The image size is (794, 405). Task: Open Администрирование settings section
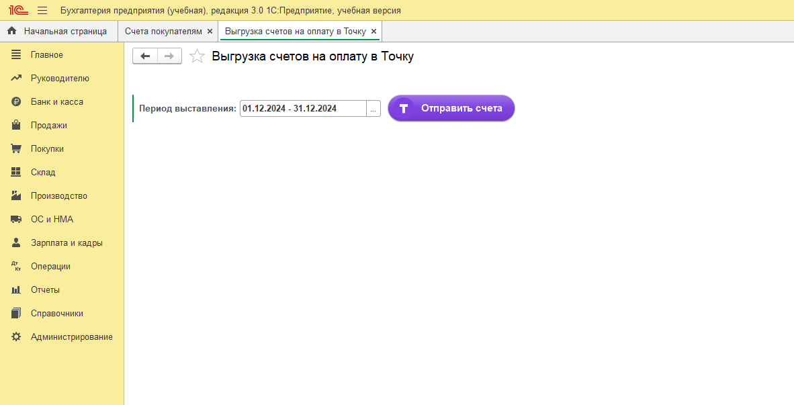click(71, 336)
